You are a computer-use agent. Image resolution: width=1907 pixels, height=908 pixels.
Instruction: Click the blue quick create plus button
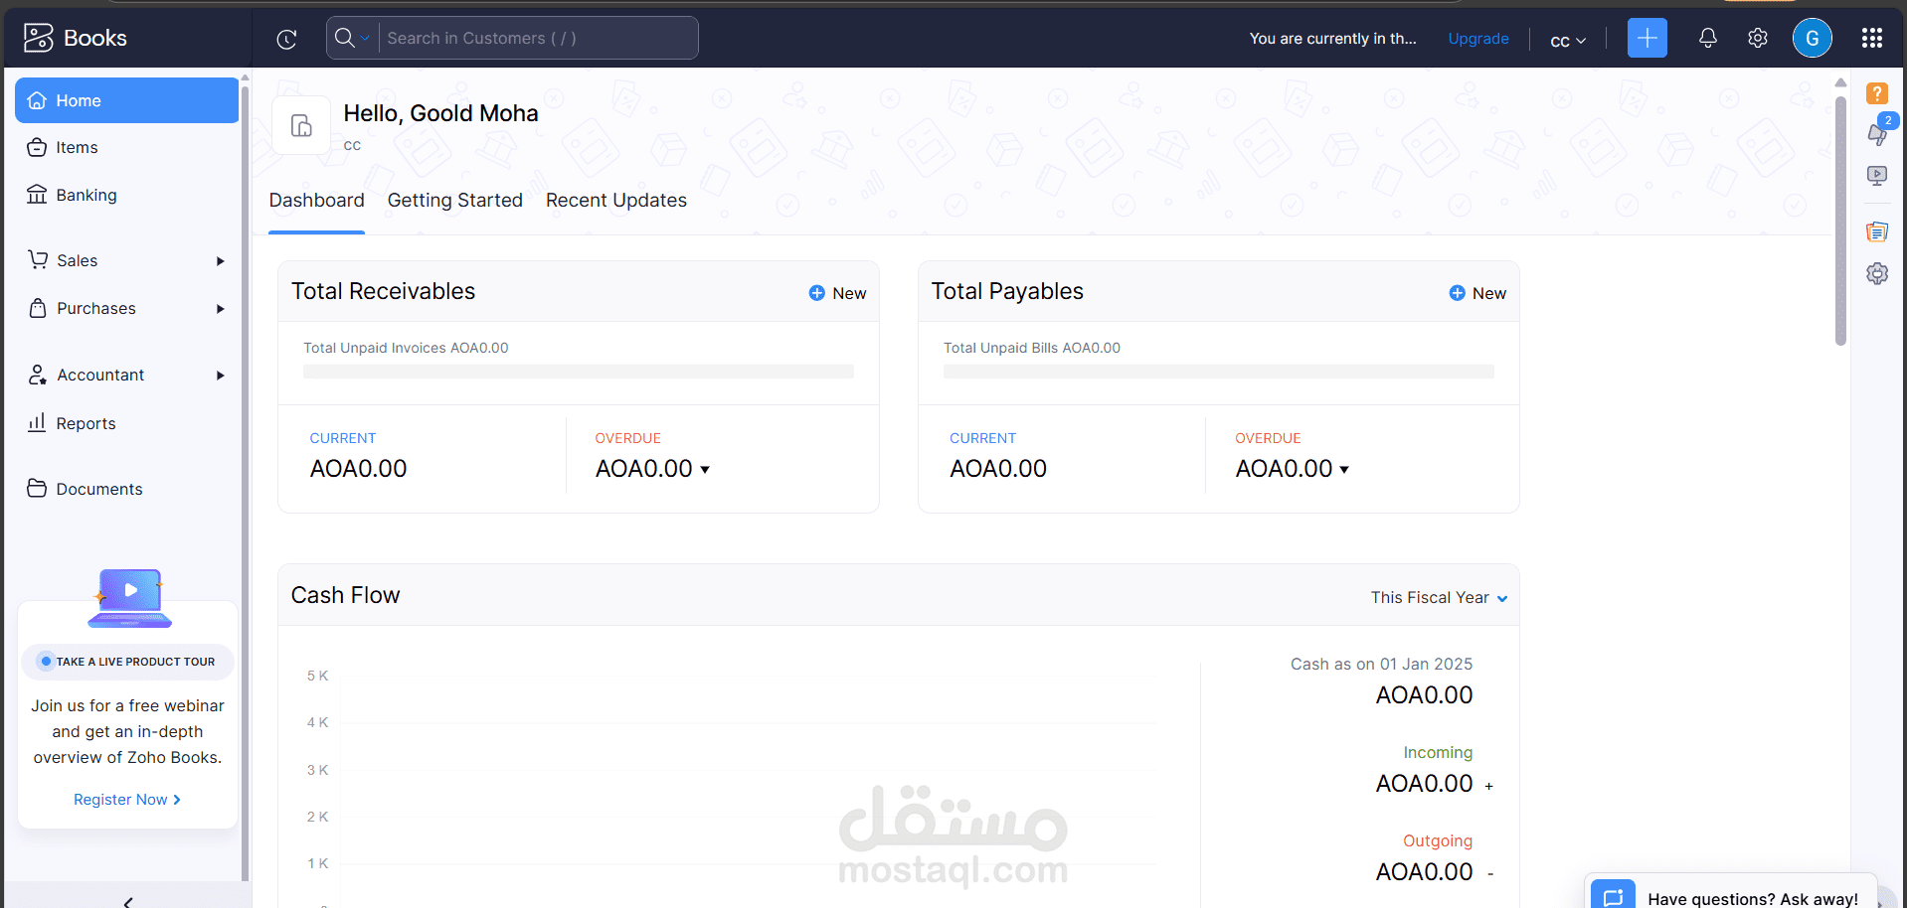[x=1647, y=38]
